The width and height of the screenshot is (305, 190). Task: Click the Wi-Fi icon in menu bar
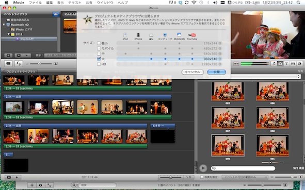click(x=194, y=3)
